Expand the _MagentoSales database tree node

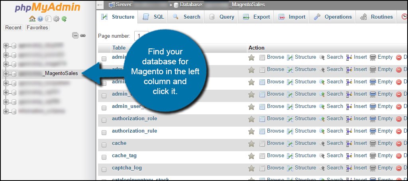coord(6,74)
